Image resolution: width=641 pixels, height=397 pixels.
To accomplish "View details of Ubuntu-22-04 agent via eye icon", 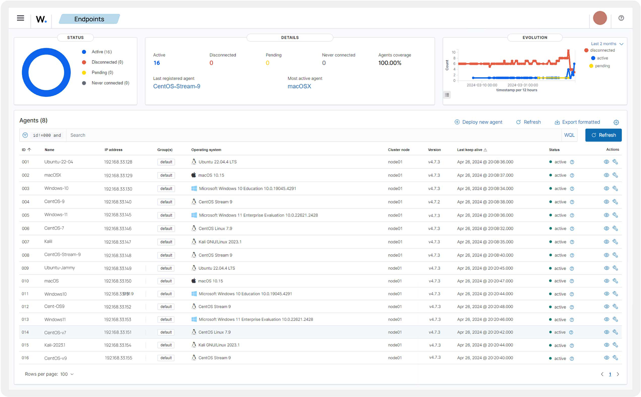I will 606,162.
